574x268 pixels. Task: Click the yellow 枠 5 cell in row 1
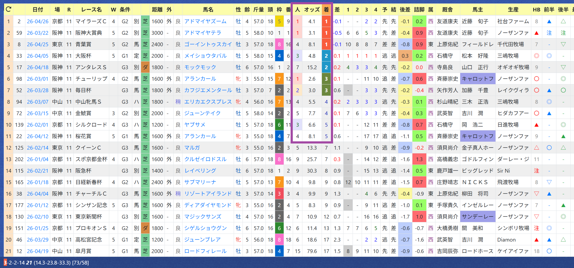click(x=279, y=21)
